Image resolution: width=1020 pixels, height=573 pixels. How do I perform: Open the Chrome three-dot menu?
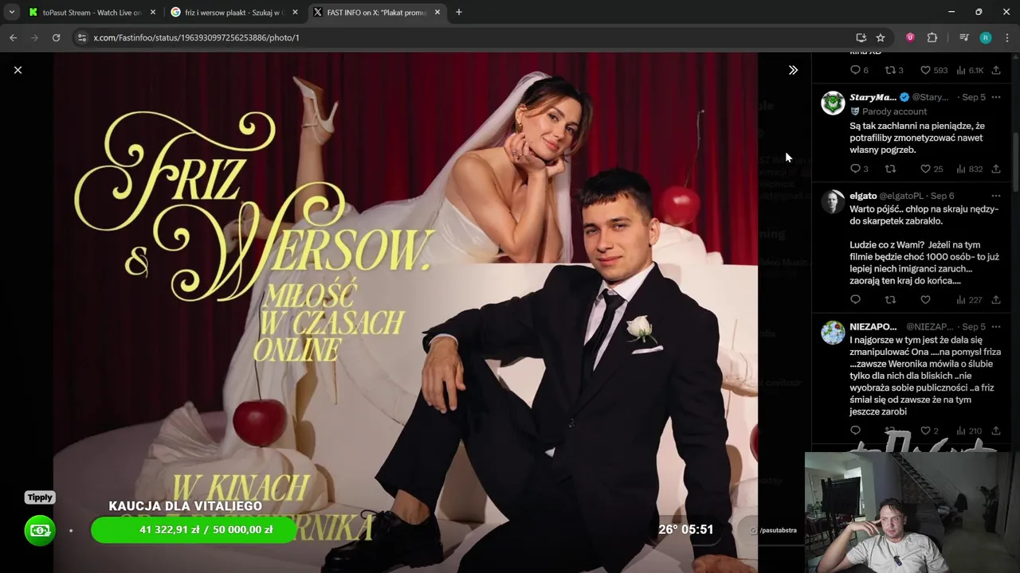(1007, 37)
